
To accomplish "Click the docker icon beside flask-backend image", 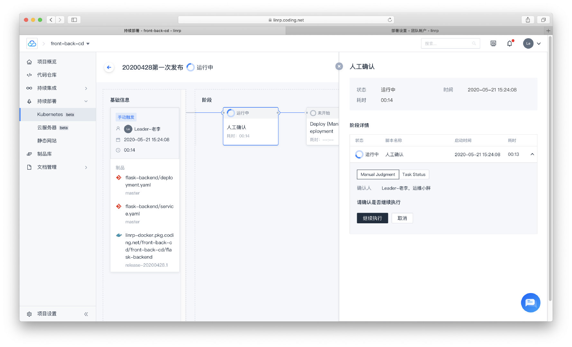I will coord(119,235).
